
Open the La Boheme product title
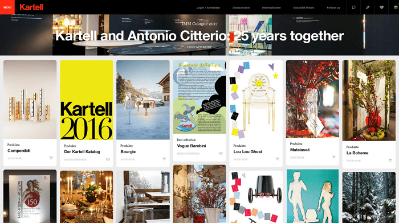click(357, 153)
